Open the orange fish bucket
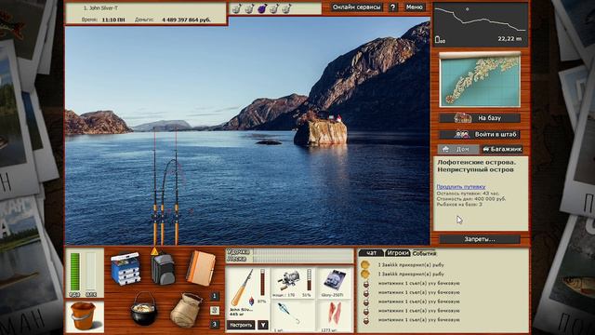The height and width of the screenshot is (335, 595). [x=85, y=316]
